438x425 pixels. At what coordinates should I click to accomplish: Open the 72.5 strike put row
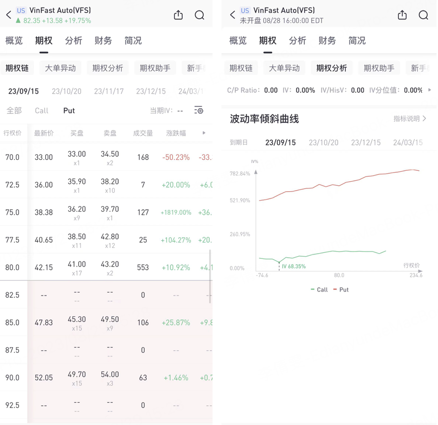point(106,185)
